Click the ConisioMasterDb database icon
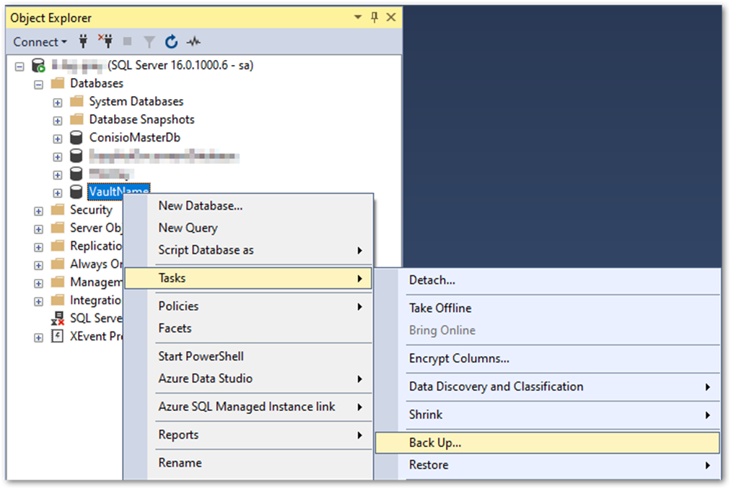Image resolution: width=731 pixels, height=489 pixels. pos(76,137)
